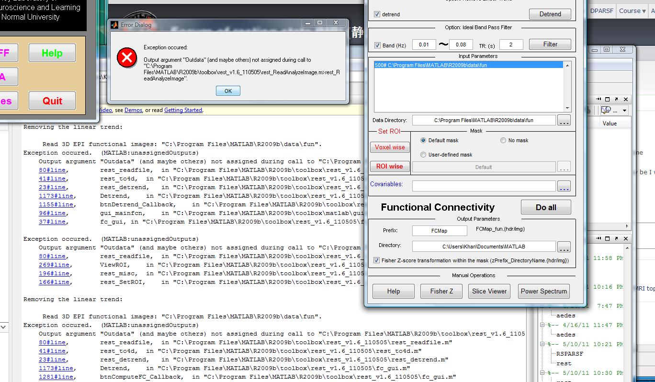Click the Voxel wise button

[390, 147]
